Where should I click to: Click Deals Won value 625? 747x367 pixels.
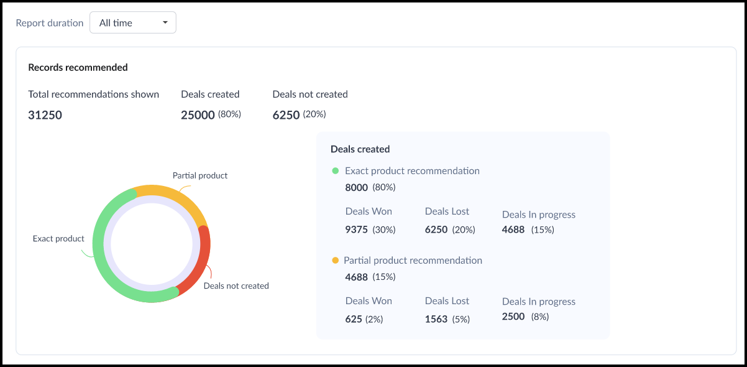point(354,319)
